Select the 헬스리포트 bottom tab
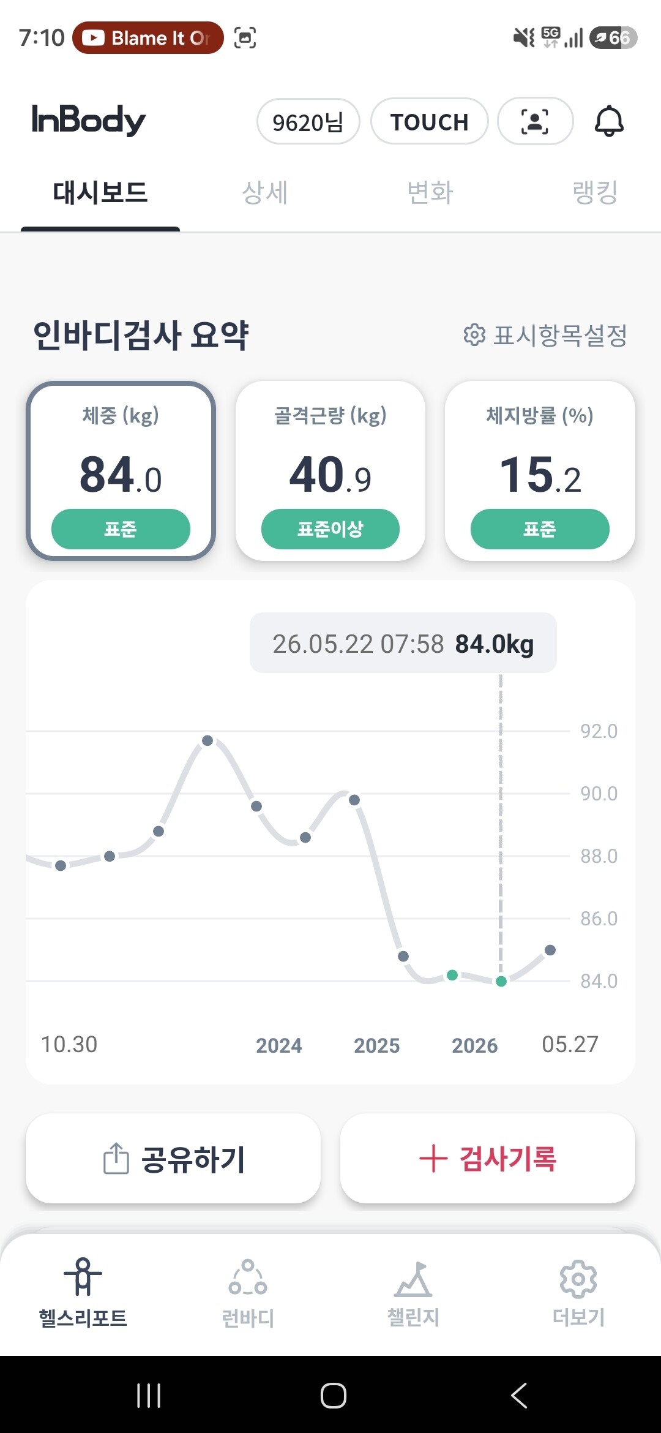This screenshot has width=661, height=1433. click(83, 1292)
